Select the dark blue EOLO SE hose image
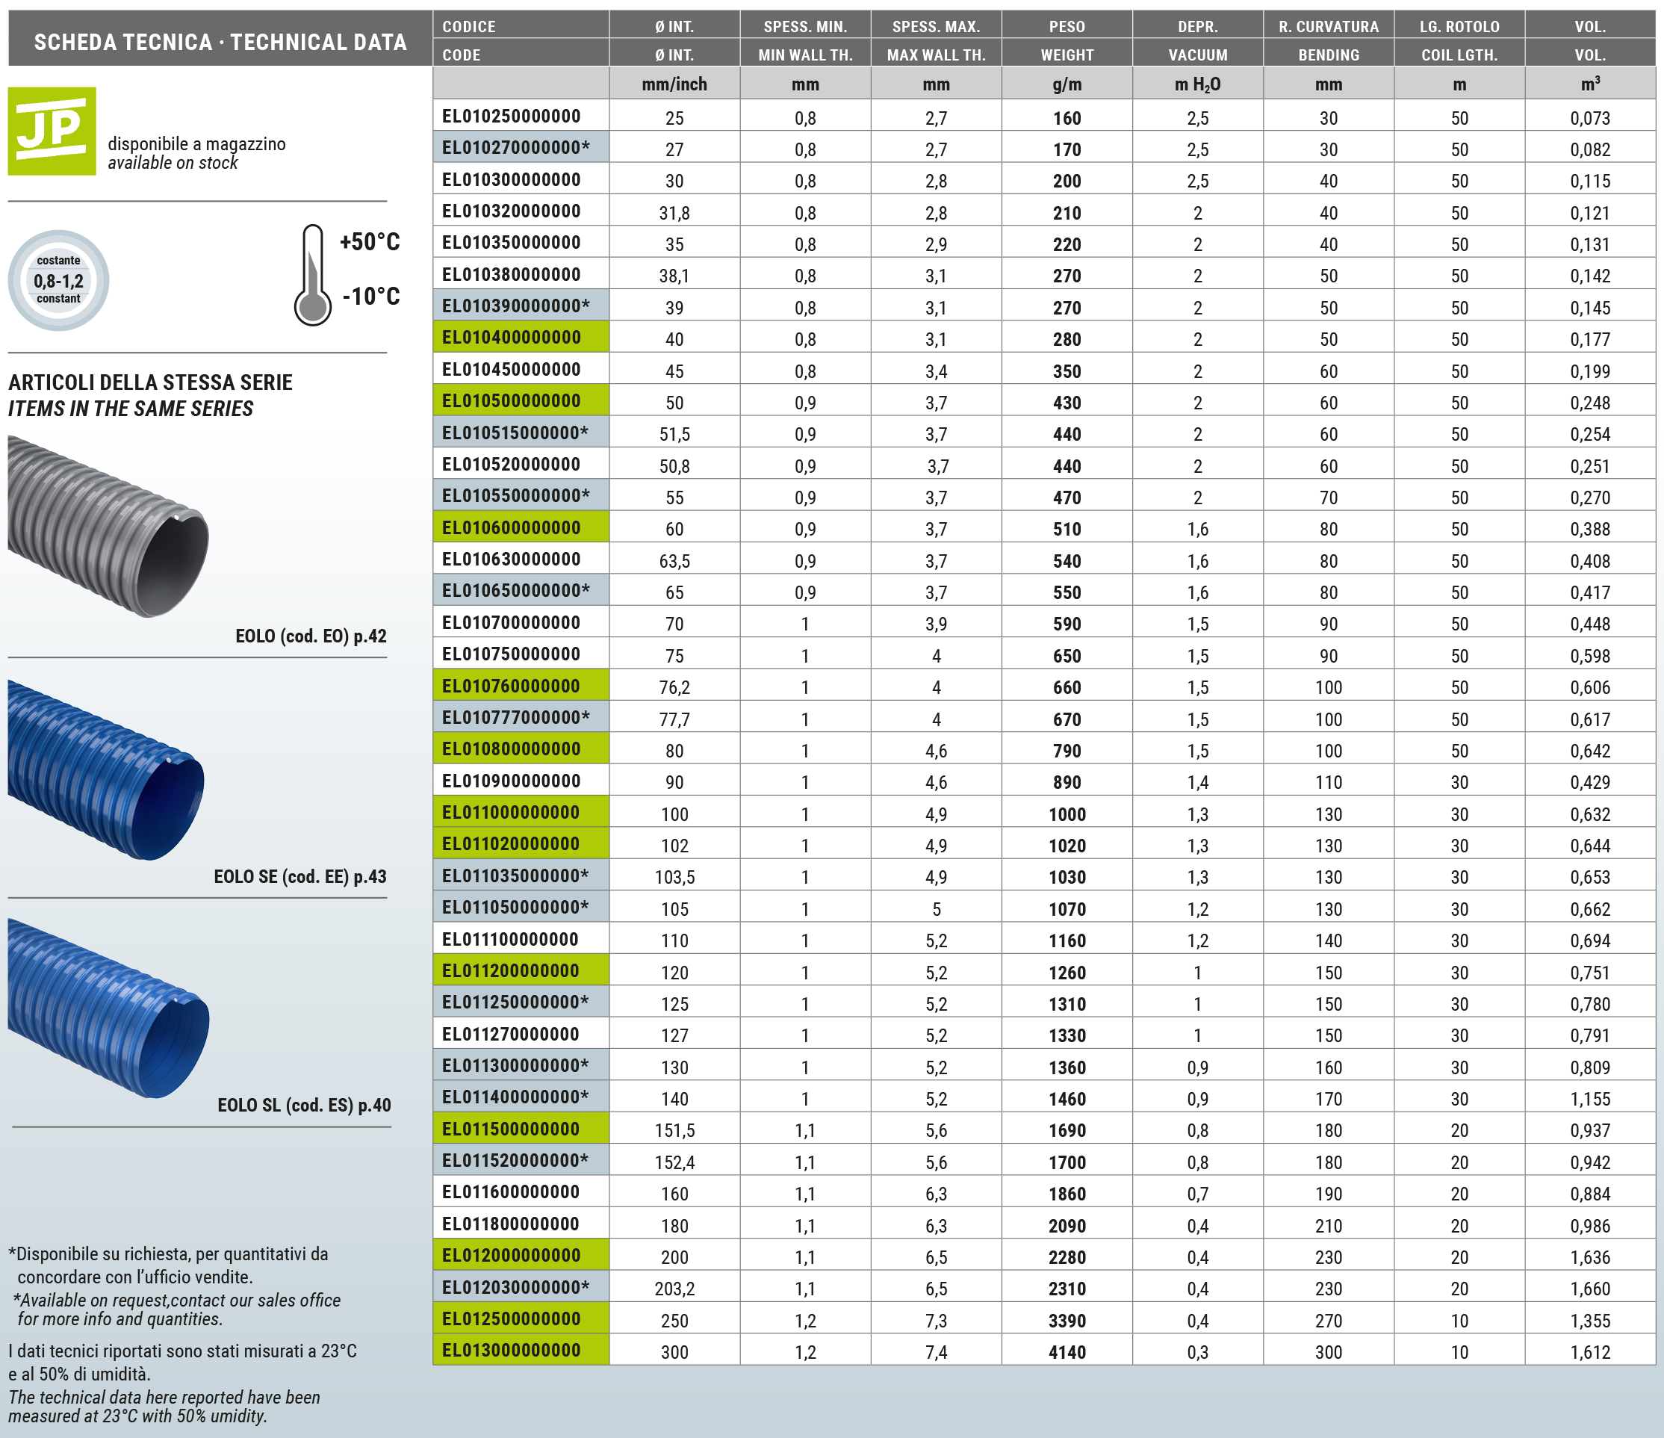 106,769
